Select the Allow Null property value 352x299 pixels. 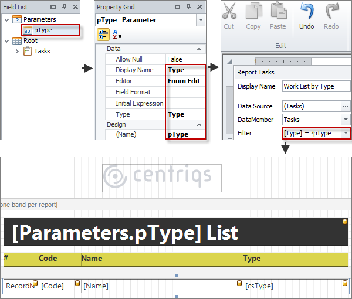tap(185, 59)
